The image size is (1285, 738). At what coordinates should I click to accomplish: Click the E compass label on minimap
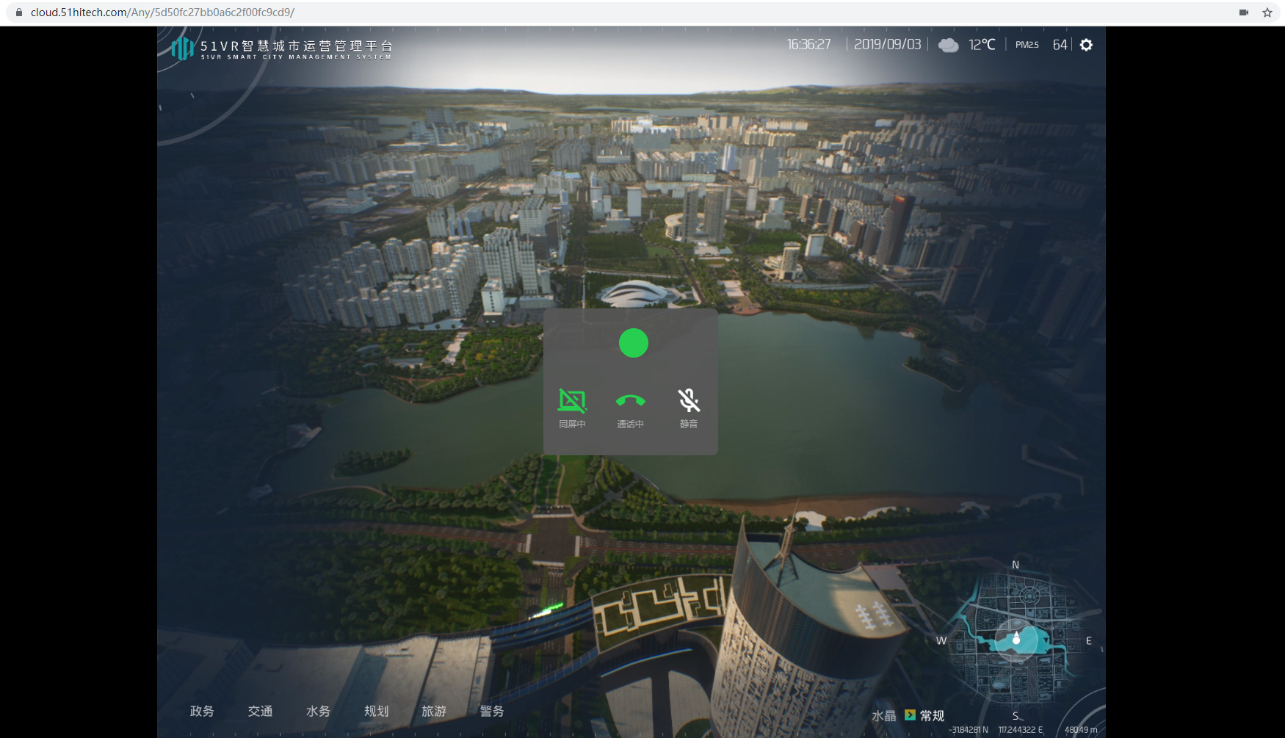(x=1089, y=640)
